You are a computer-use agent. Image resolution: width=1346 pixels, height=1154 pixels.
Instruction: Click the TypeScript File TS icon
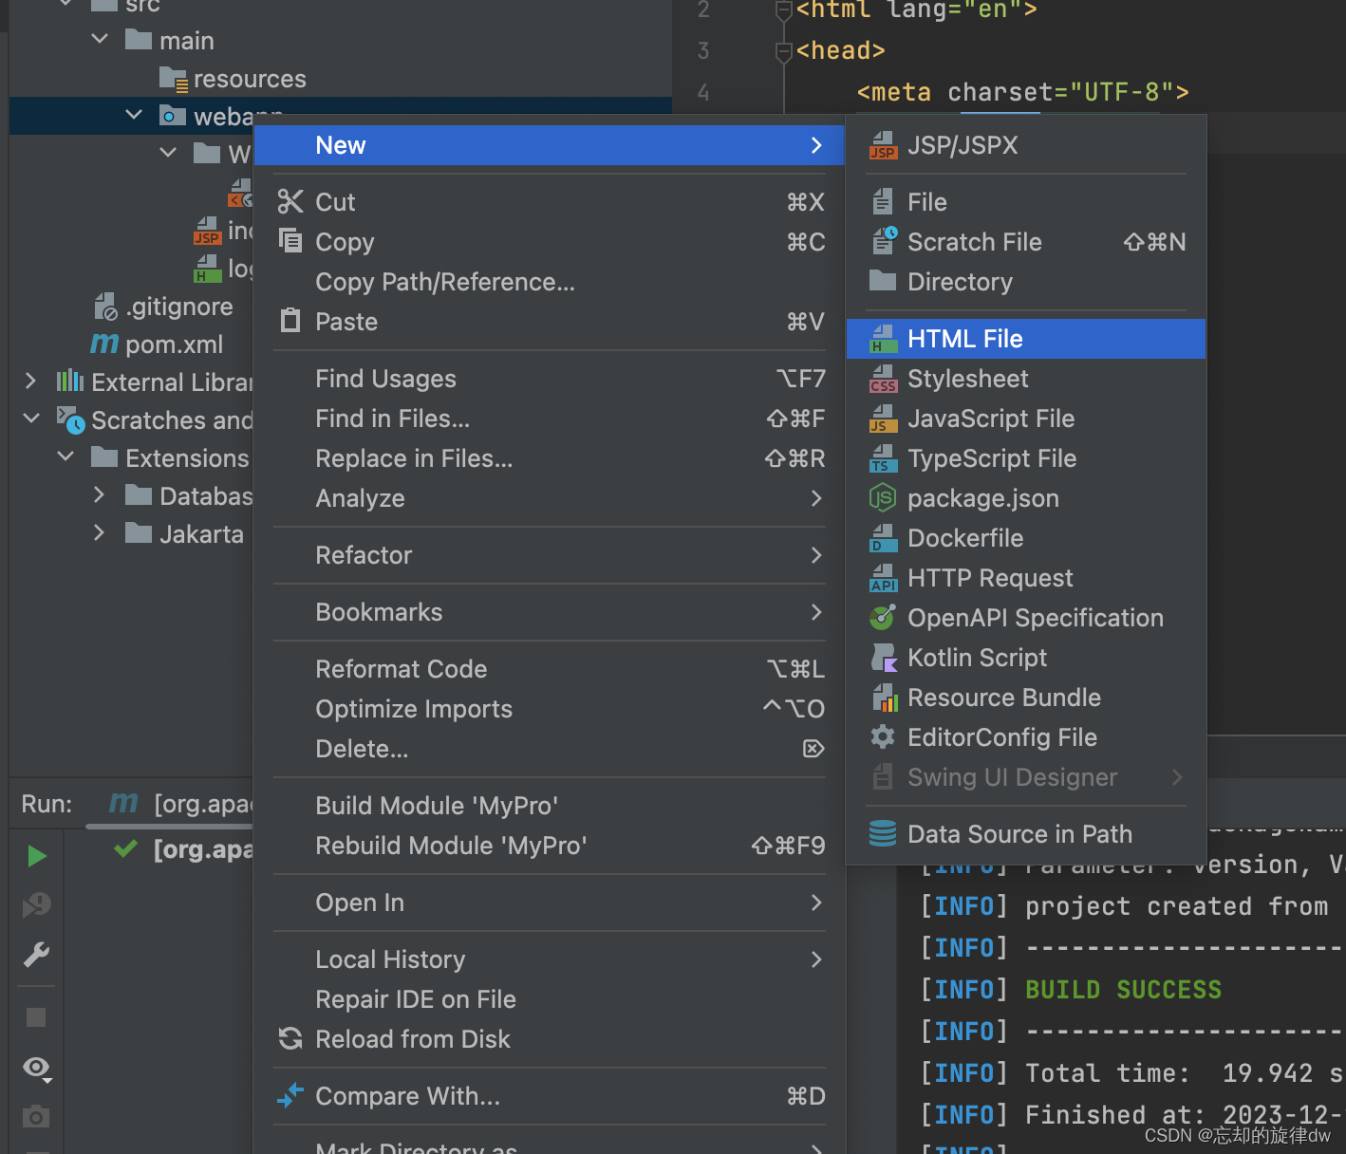(x=883, y=458)
